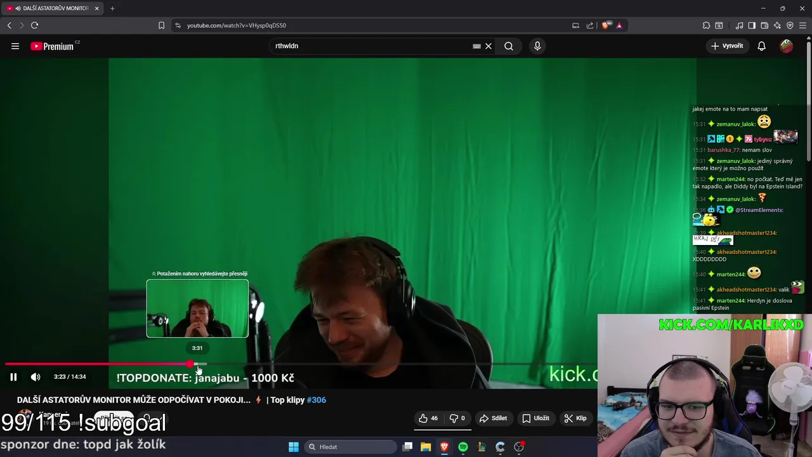Close the current YouTube tab

[x=96, y=8]
